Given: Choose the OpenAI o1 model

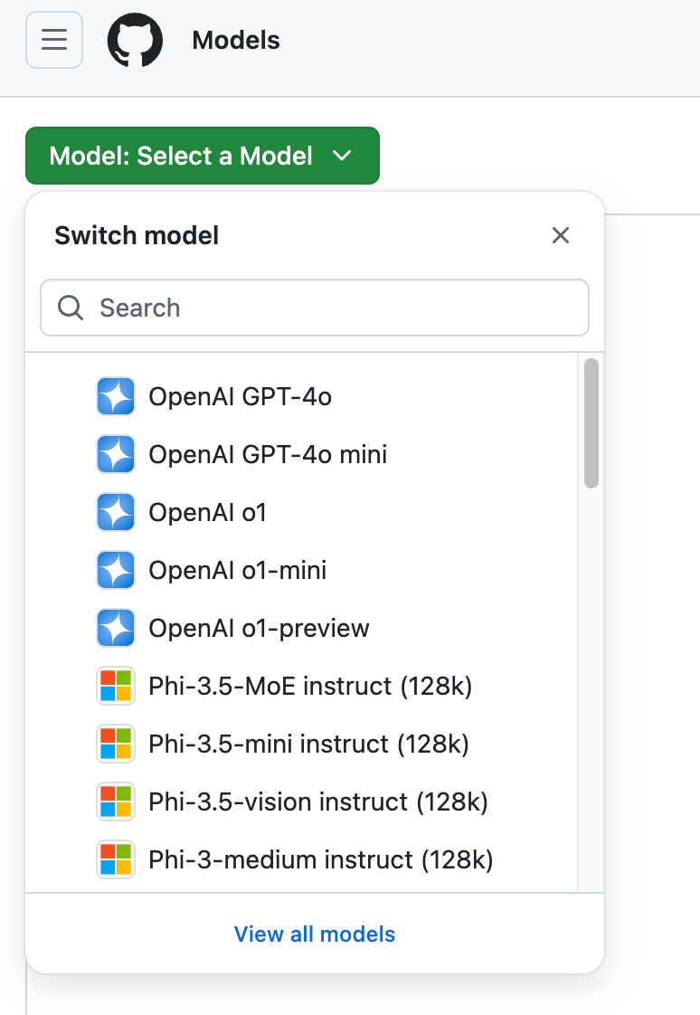Looking at the screenshot, I should (x=301, y=512).
